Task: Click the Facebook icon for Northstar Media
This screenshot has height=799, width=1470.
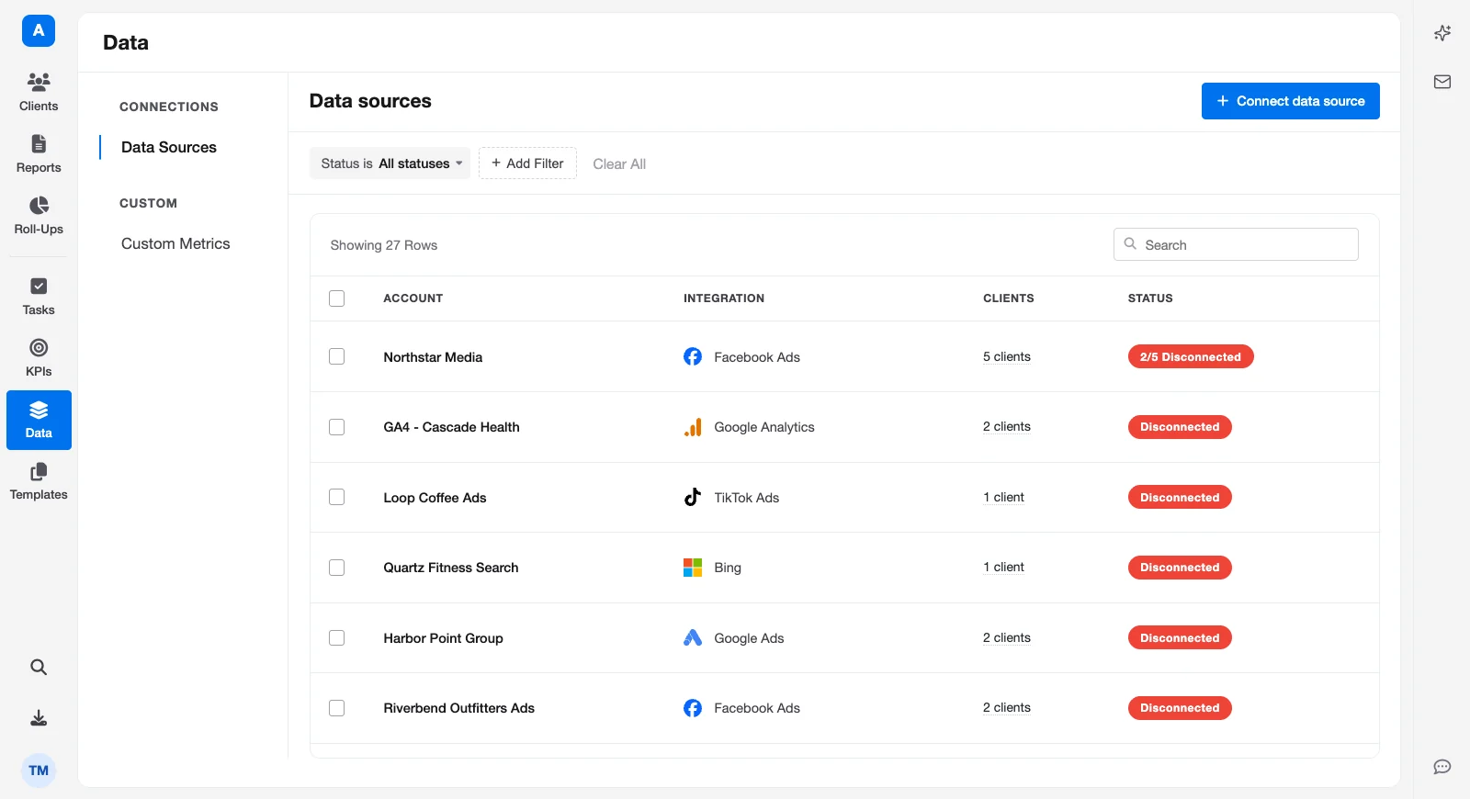Action: [693, 356]
